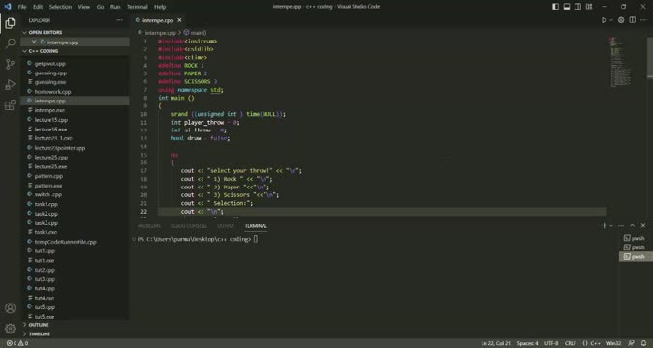
Task: Toggle primary side bar visibility
Action: tap(555, 6)
